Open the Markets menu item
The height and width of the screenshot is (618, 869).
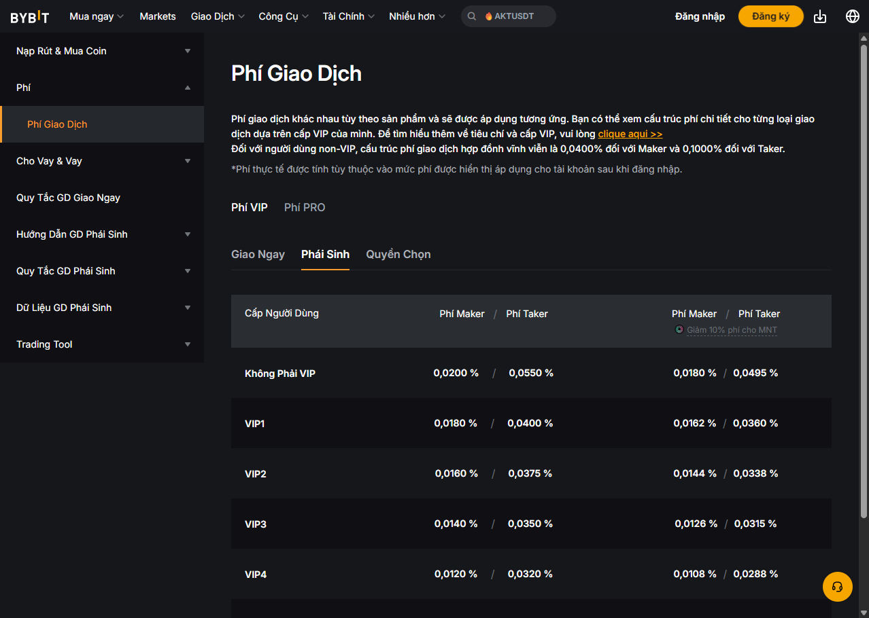coord(158,16)
